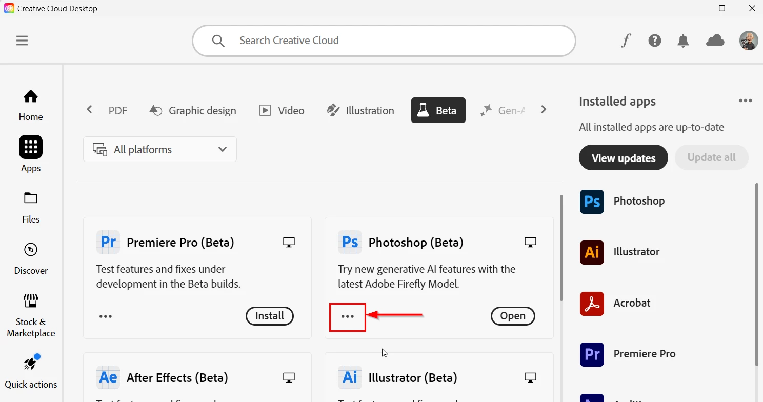The image size is (763, 402).
Task: Open Quick actions in sidebar
Action: click(31, 371)
